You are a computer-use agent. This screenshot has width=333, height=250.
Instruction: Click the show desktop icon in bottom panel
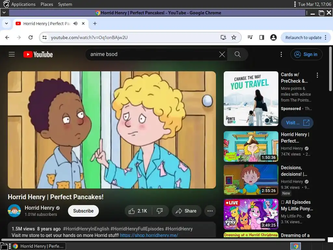click(4, 246)
